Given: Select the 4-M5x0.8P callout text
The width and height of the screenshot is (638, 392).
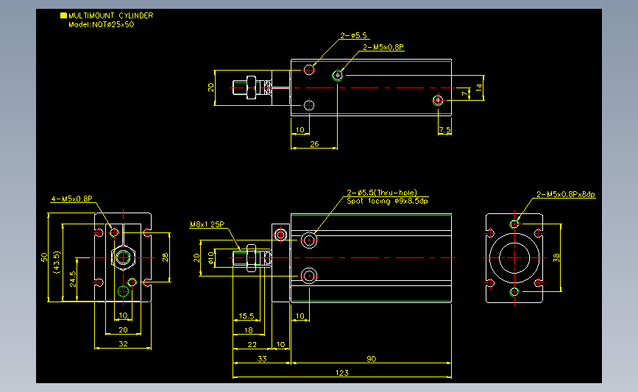Looking at the screenshot, I should point(71,199).
